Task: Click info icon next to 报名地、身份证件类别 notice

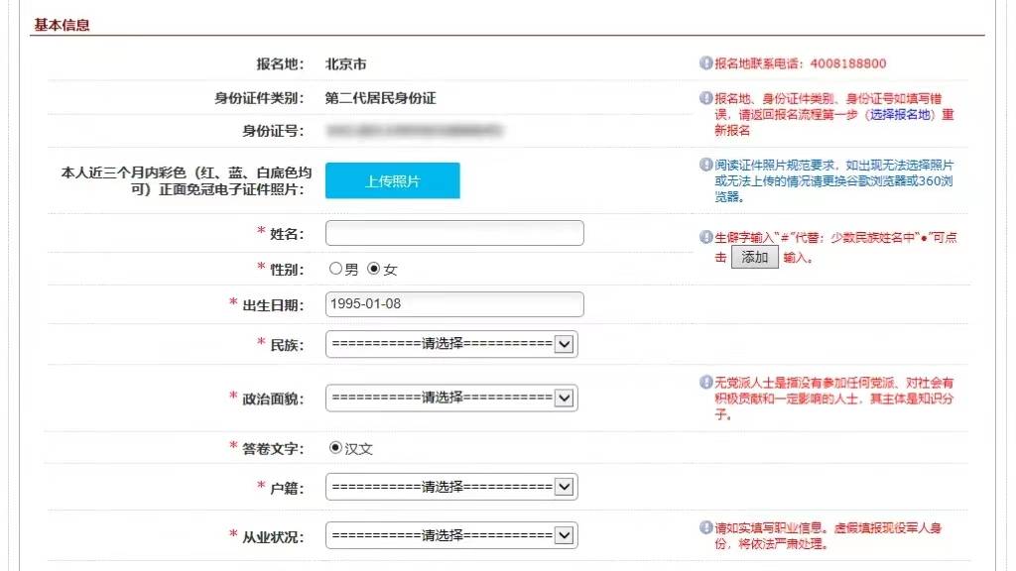Action: [706, 98]
